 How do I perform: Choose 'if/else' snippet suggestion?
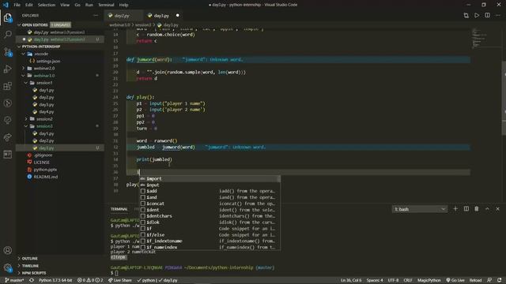tap(210, 235)
